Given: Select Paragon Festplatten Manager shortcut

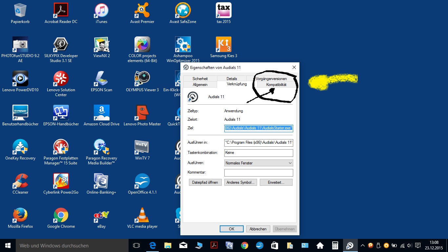Looking at the screenshot, I should point(61,152).
